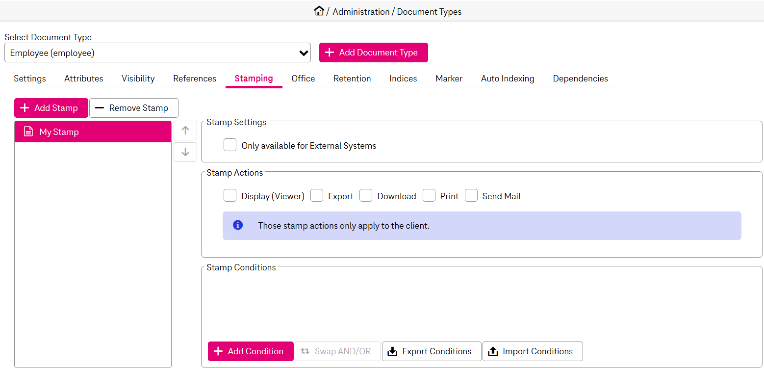Click the Add Condition button

tap(251, 351)
